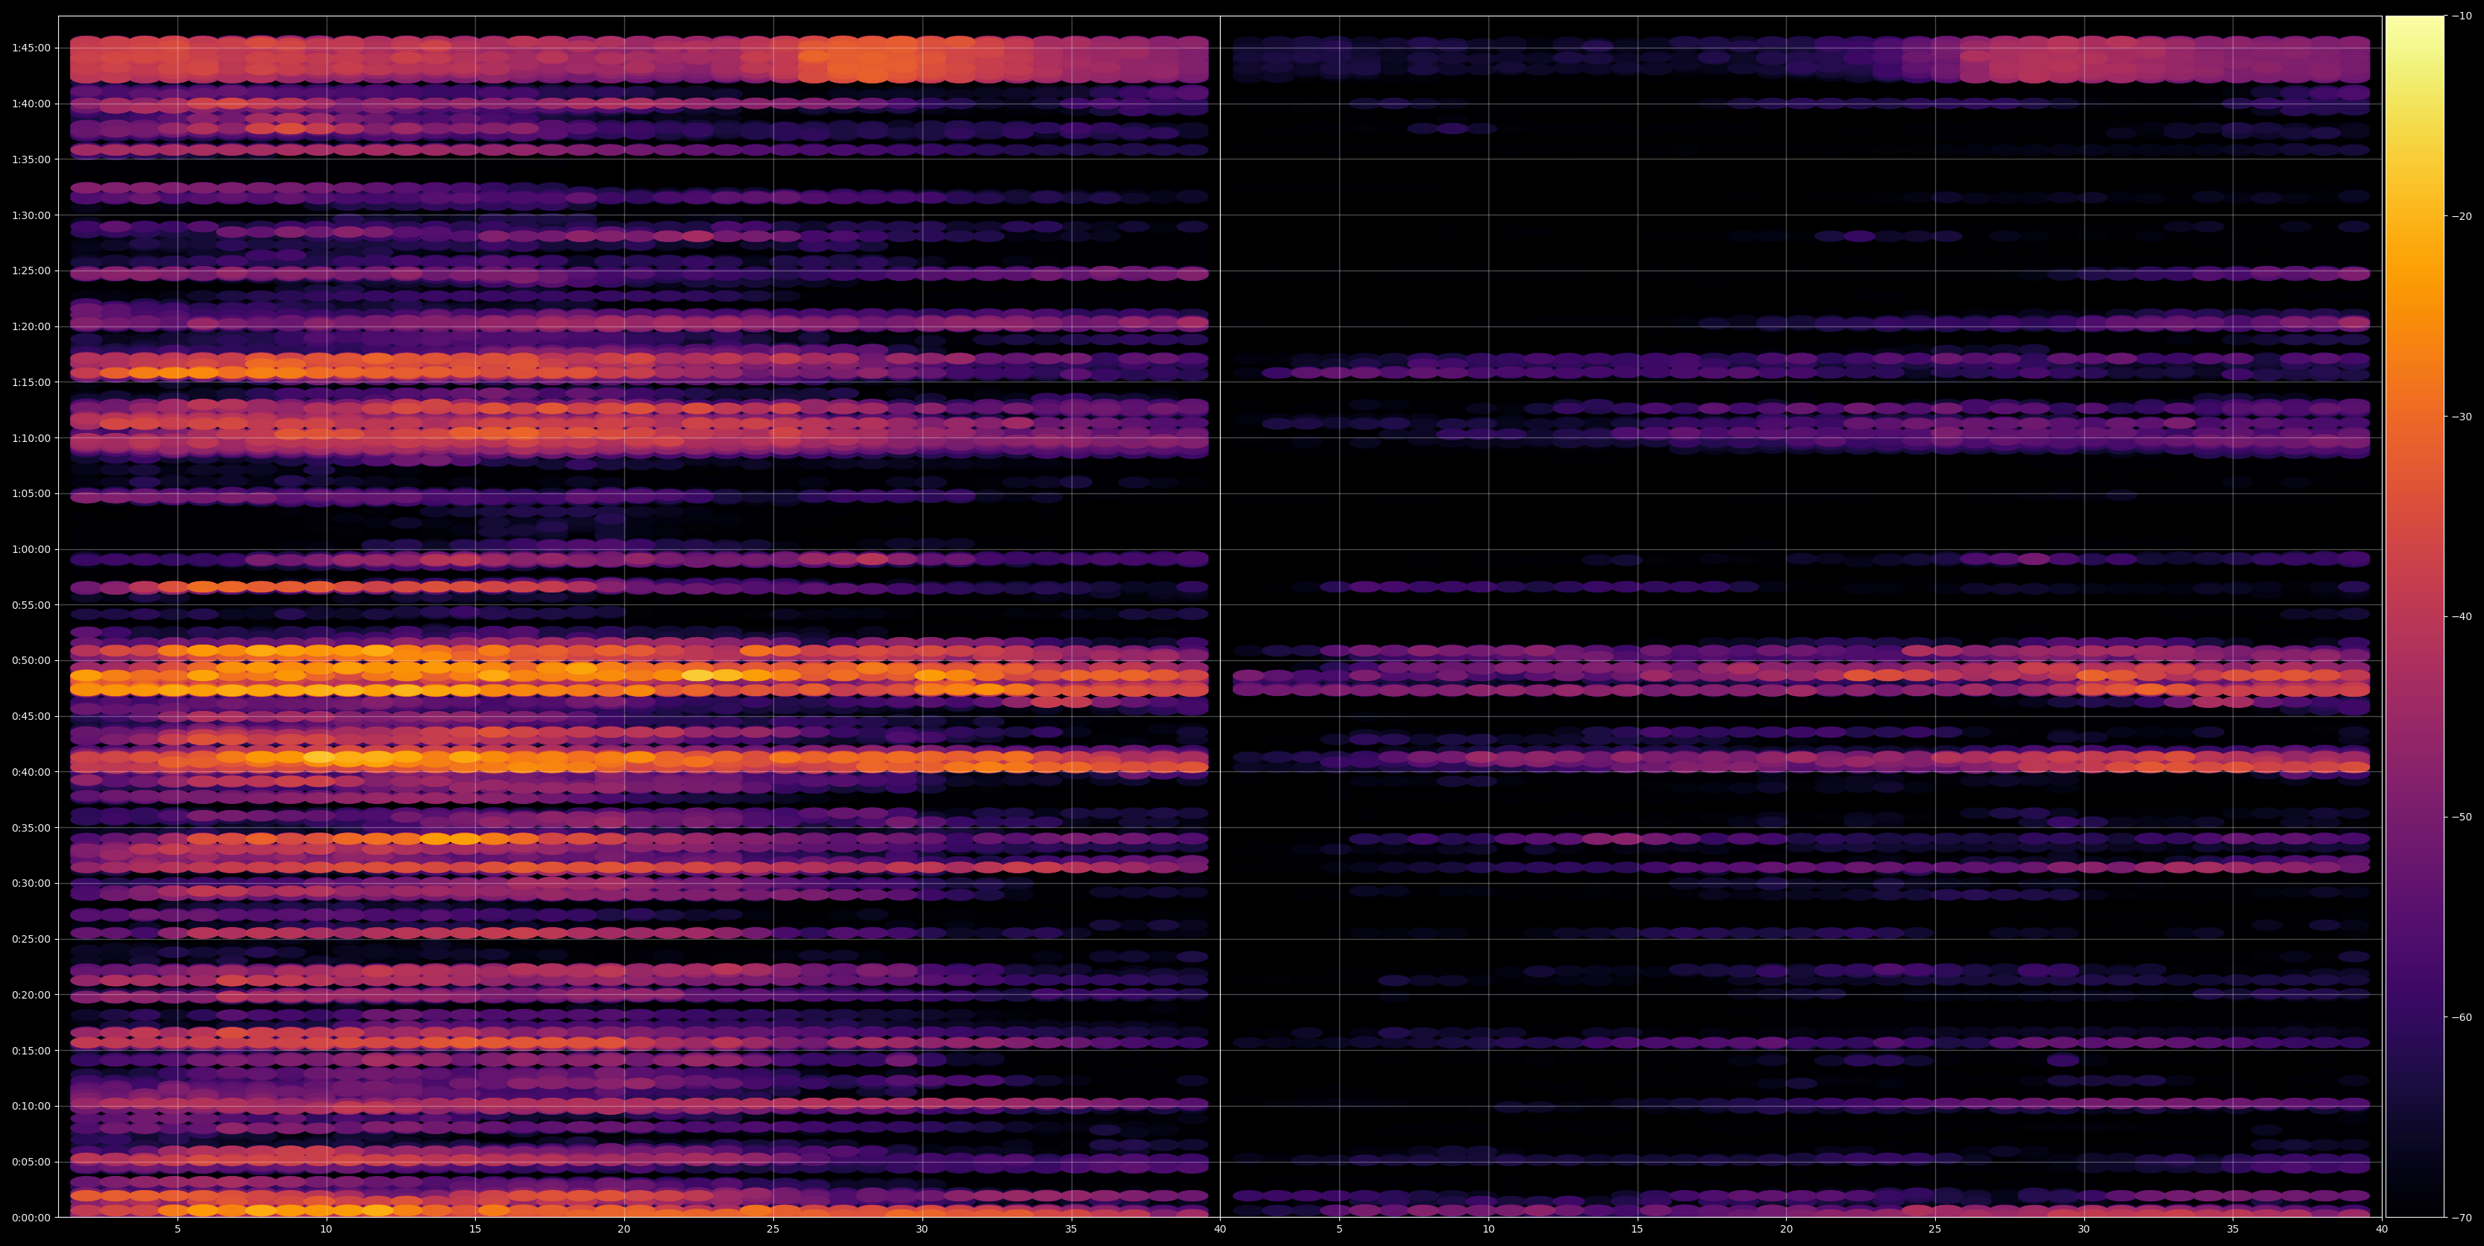Pick the 0:25:00 time axis label
Image resolution: width=2484 pixels, height=1246 pixels.
31,938
